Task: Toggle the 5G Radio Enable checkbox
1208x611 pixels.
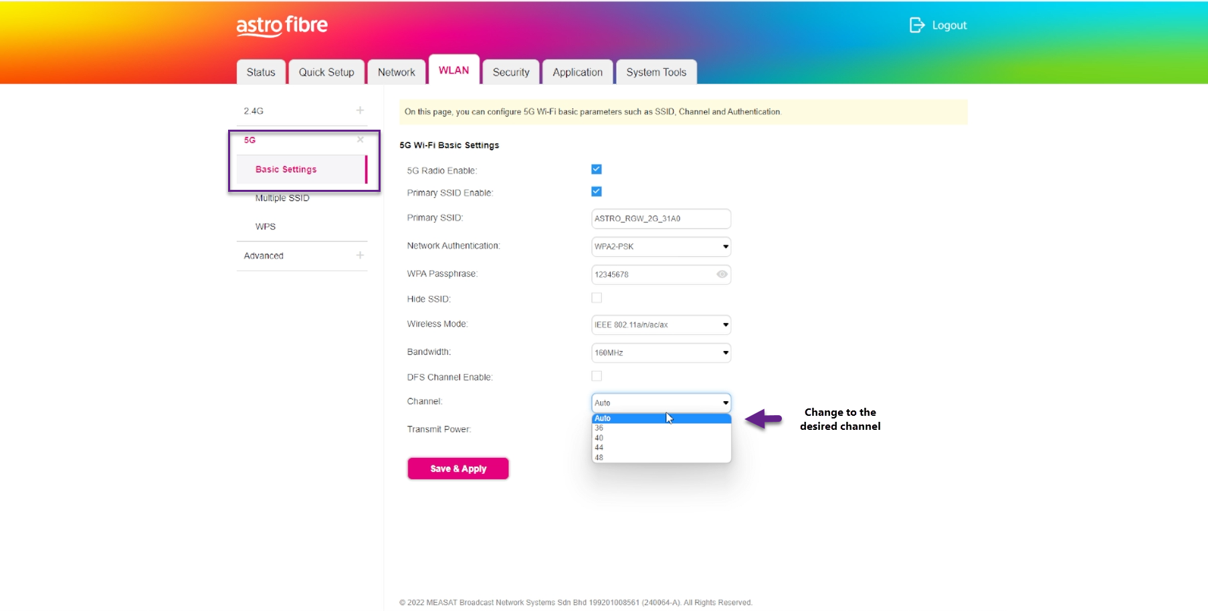Action: click(597, 170)
